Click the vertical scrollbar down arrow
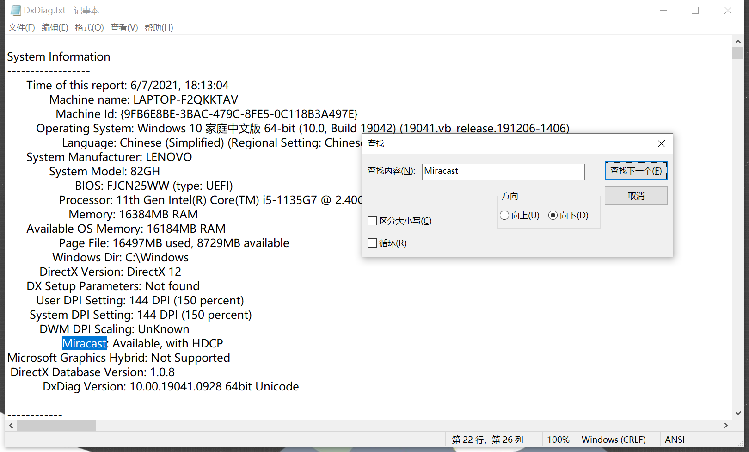The width and height of the screenshot is (749, 452). pyautogui.click(x=738, y=413)
